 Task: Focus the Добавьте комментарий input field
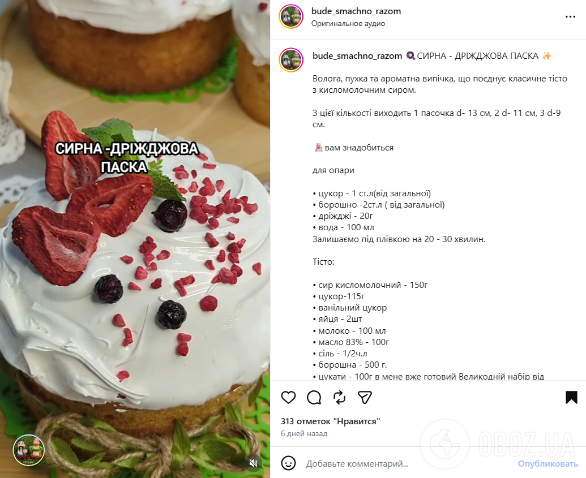[x=407, y=464]
